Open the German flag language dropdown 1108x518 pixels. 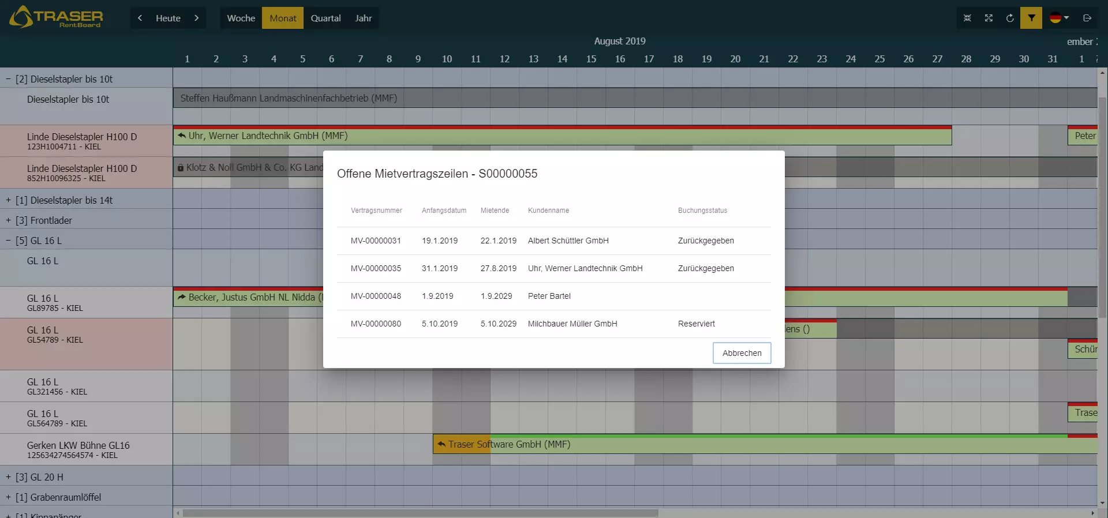coord(1059,18)
